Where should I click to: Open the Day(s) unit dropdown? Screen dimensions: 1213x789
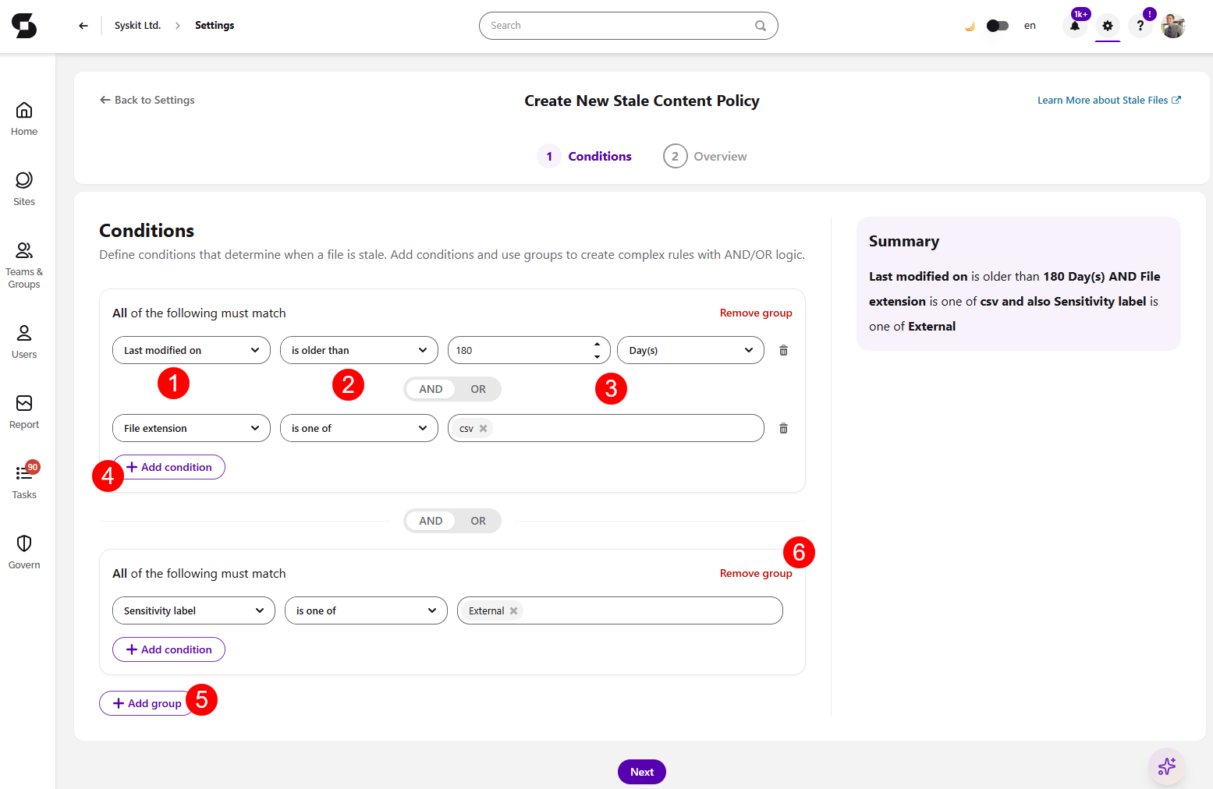pos(690,350)
